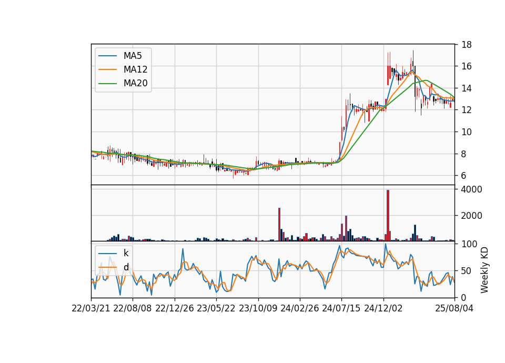Image resolution: width=505 pixels, height=363 pixels.
Task: Click the 24/07/15 date tick label
Action: (x=341, y=308)
